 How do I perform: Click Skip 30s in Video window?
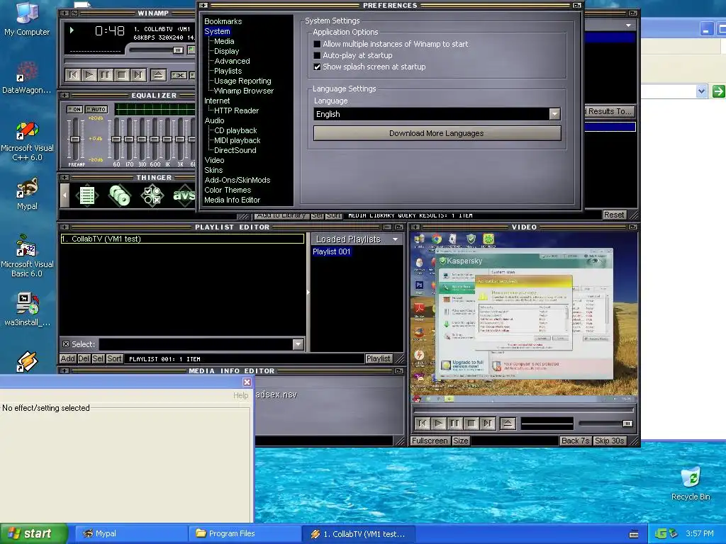coord(609,441)
